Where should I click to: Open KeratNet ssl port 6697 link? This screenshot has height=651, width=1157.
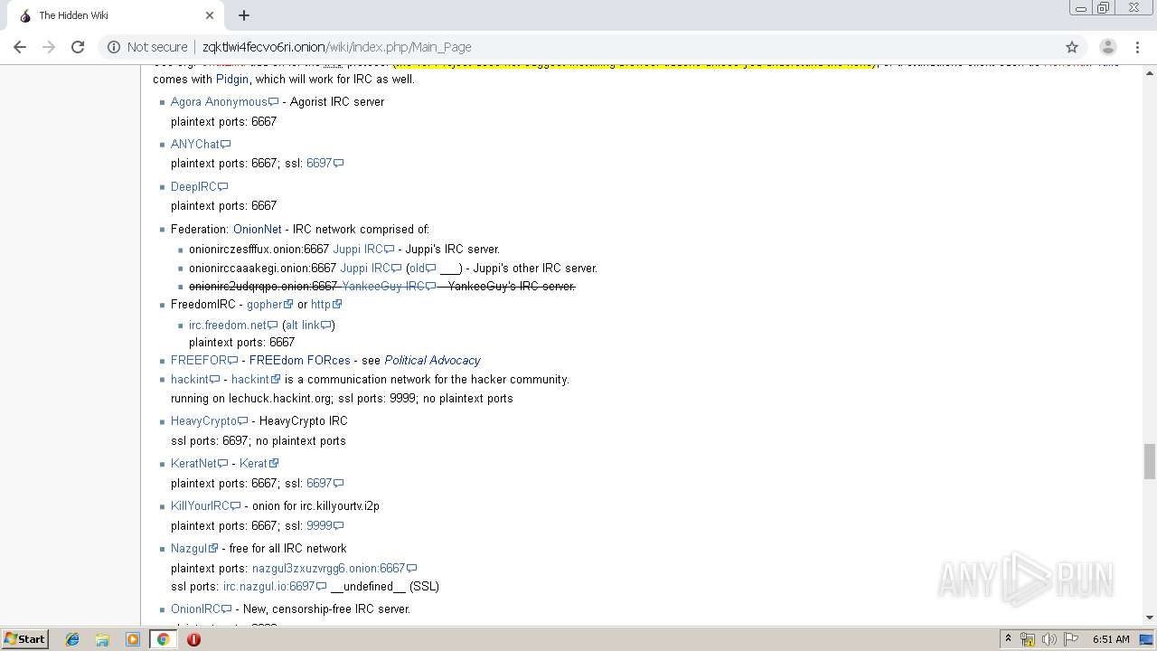[325, 484]
